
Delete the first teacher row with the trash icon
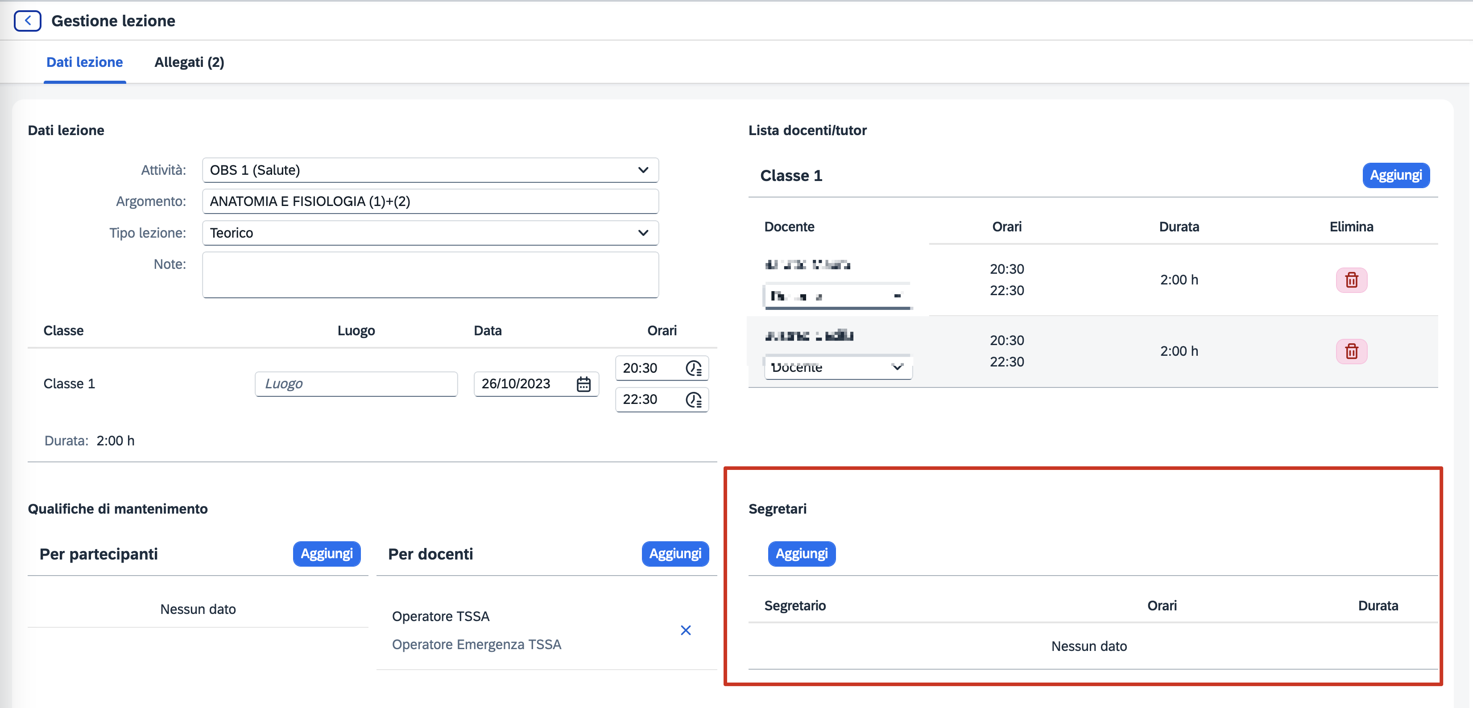[x=1351, y=280]
